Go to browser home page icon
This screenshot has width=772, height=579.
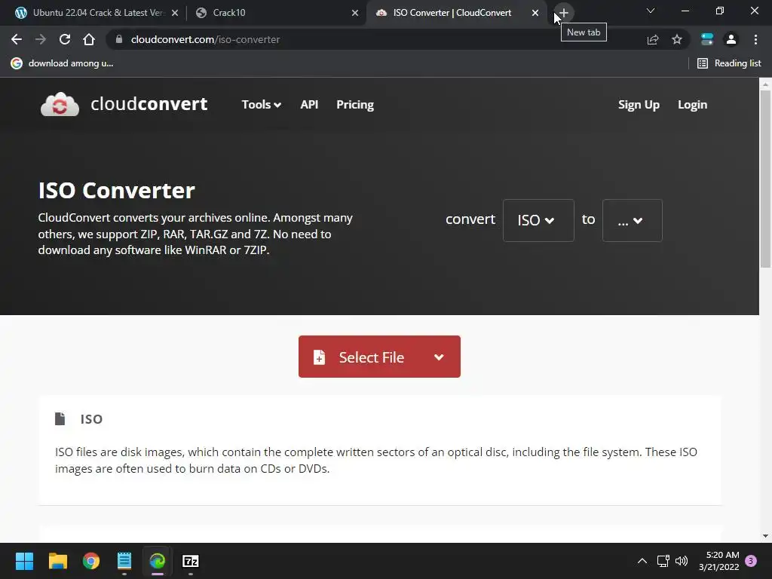(89, 39)
